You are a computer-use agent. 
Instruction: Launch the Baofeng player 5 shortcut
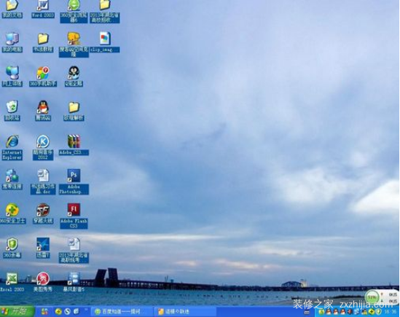(74, 282)
